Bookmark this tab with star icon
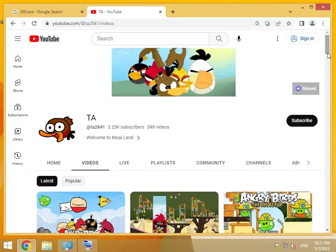 click(289, 23)
